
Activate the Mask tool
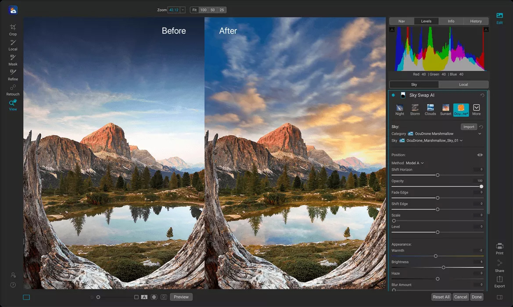13,59
